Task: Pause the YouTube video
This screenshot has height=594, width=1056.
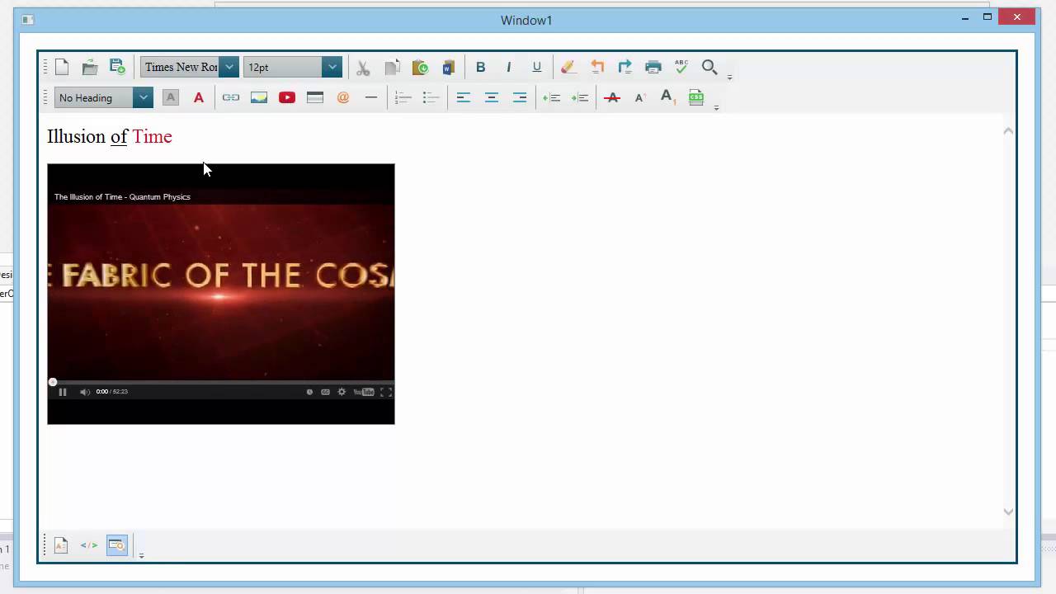Action: [63, 392]
